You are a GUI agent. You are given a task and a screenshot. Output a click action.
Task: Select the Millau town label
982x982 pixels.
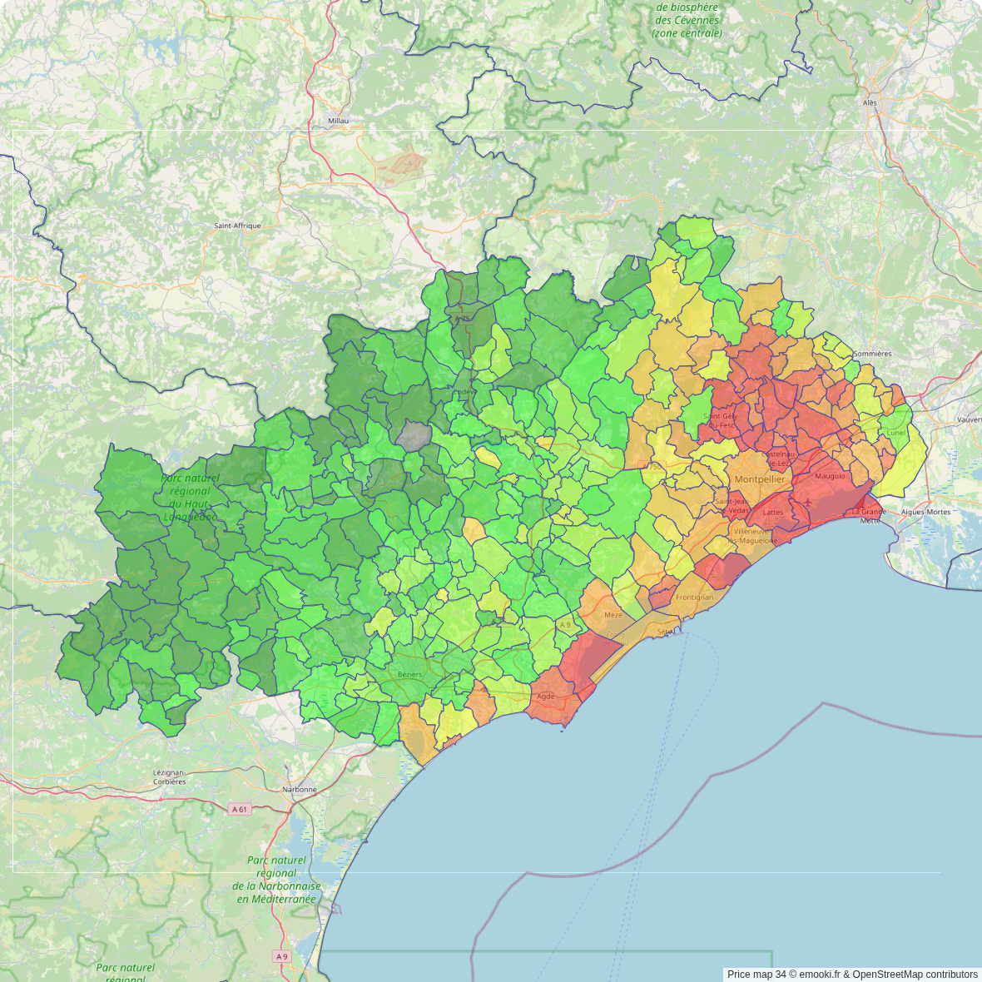click(339, 121)
